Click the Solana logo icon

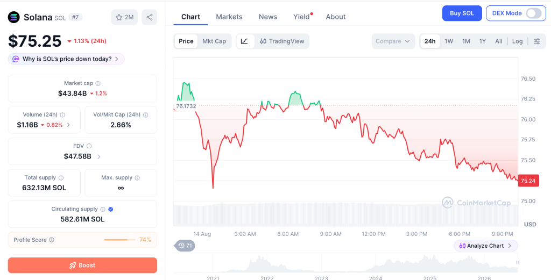click(x=14, y=17)
